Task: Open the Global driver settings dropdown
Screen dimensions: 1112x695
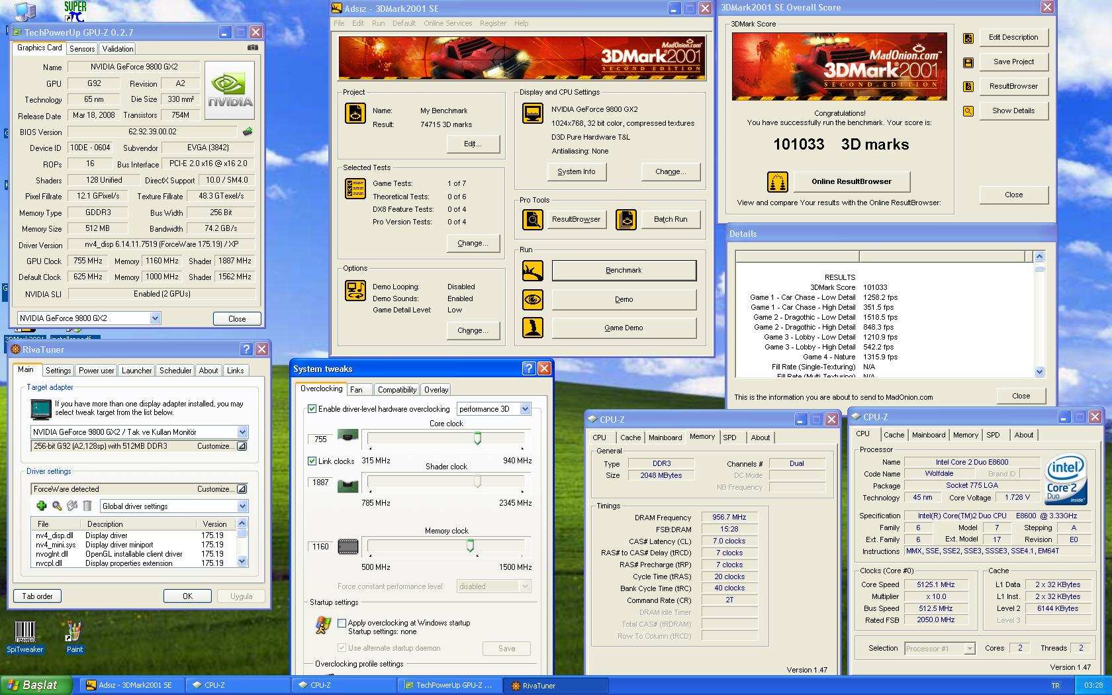Action: tap(242, 506)
